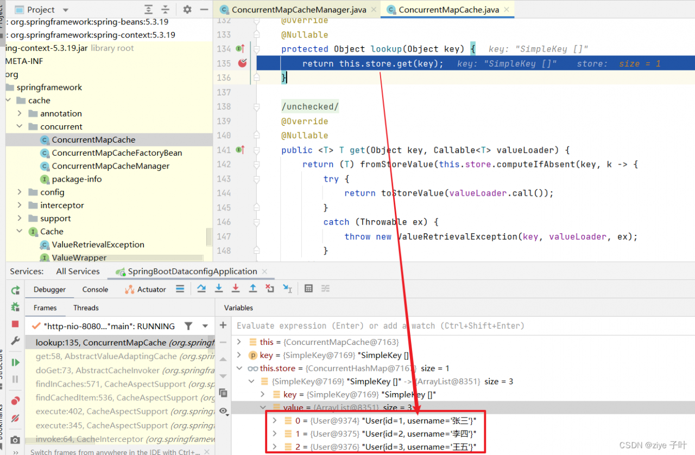Screen dimensions: 695x455
Task: Select the All Services tab
Action: click(78, 271)
